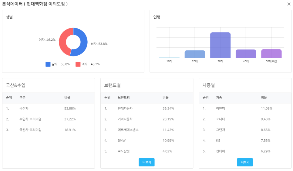293x171 pixels.
Task: Click the 11.42% brand ratio
Action: click(168, 130)
